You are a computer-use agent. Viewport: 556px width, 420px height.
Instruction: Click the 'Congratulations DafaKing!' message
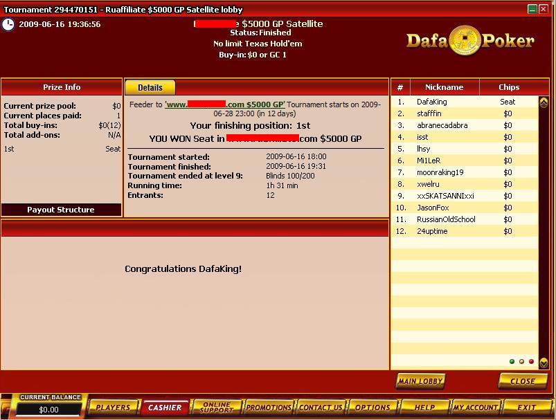(183, 269)
